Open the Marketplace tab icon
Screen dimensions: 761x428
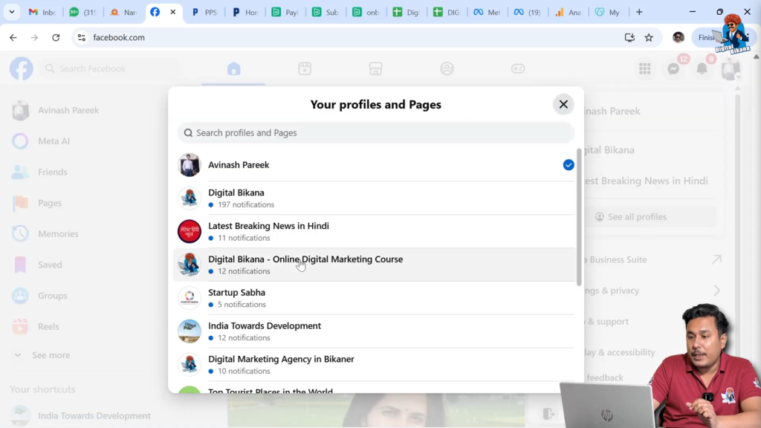[375, 68]
